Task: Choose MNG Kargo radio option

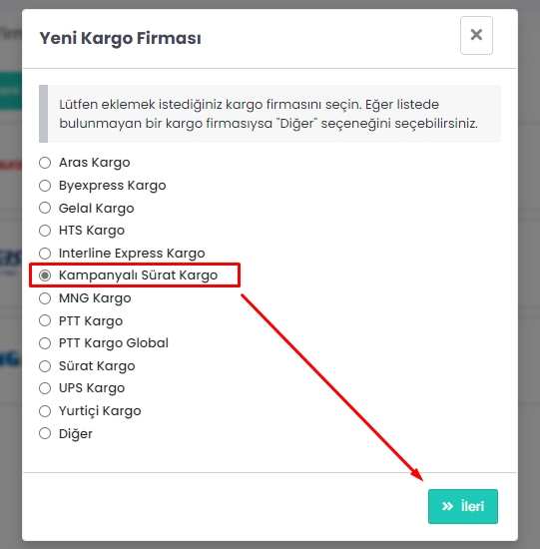Action: pos(45,298)
